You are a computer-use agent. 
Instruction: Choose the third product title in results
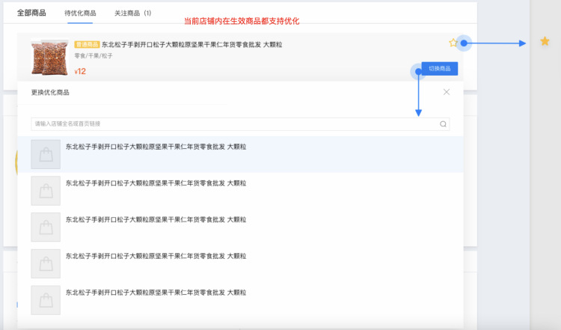156,220
